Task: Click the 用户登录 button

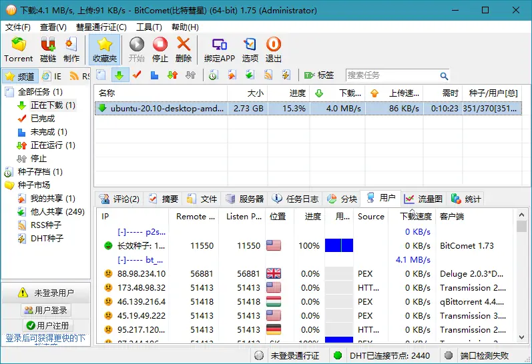Action: [47, 310]
